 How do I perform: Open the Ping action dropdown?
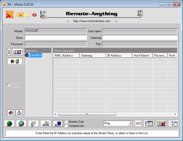131,123
